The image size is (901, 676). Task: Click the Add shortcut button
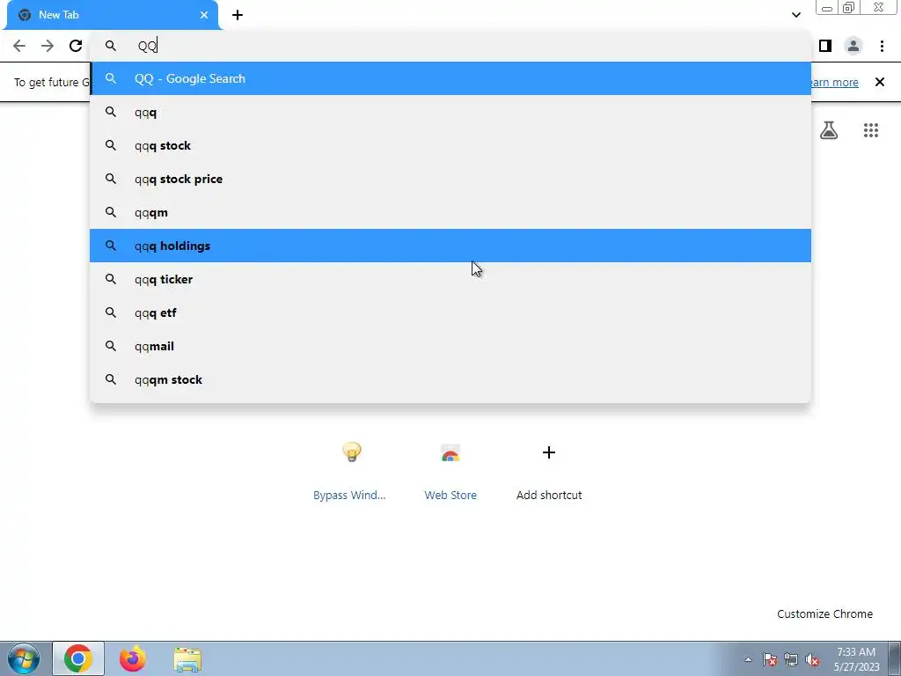click(x=549, y=470)
